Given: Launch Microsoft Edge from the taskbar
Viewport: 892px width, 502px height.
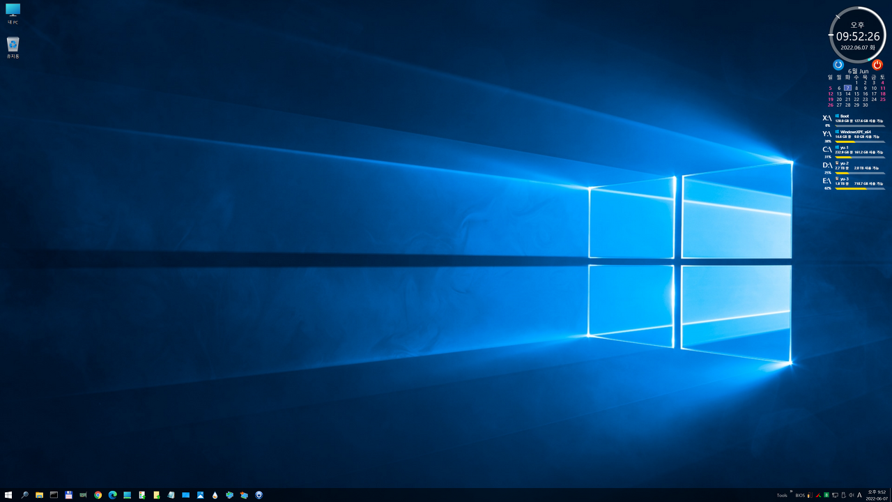Looking at the screenshot, I should (x=112, y=495).
